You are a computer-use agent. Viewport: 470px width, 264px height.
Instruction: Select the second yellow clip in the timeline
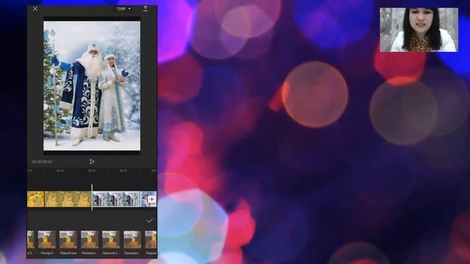coord(68,199)
